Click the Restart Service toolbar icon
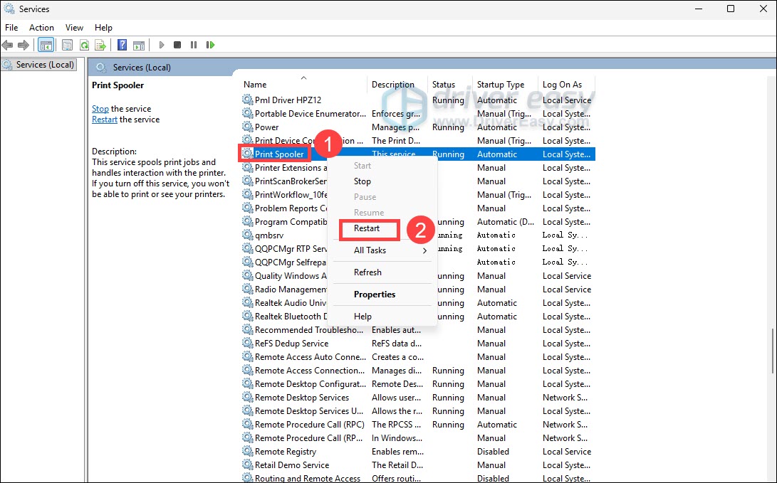The width and height of the screenshot is (777, 483). tap(211, 45)
